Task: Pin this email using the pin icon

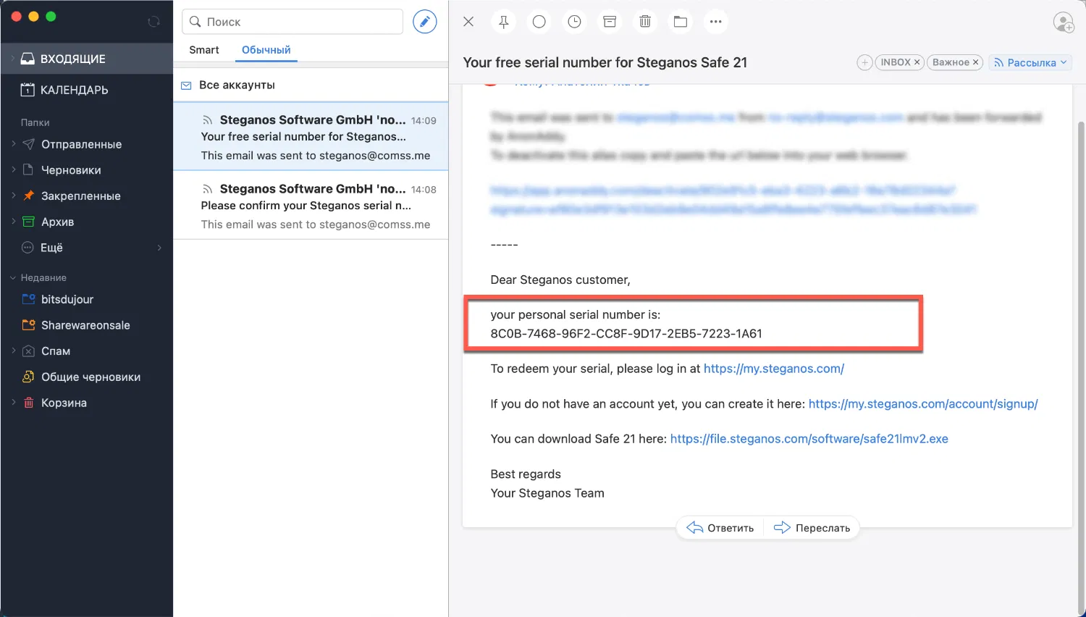Action: (504, 22)
